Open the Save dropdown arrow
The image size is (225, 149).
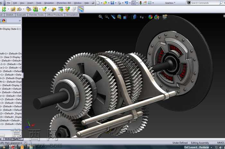[x=116, y=3]
